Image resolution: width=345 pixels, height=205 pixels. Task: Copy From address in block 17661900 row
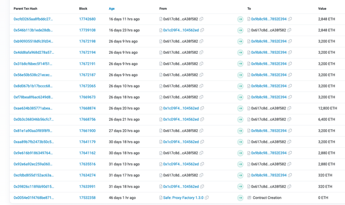pyautogui.click(x=201, y=131)
